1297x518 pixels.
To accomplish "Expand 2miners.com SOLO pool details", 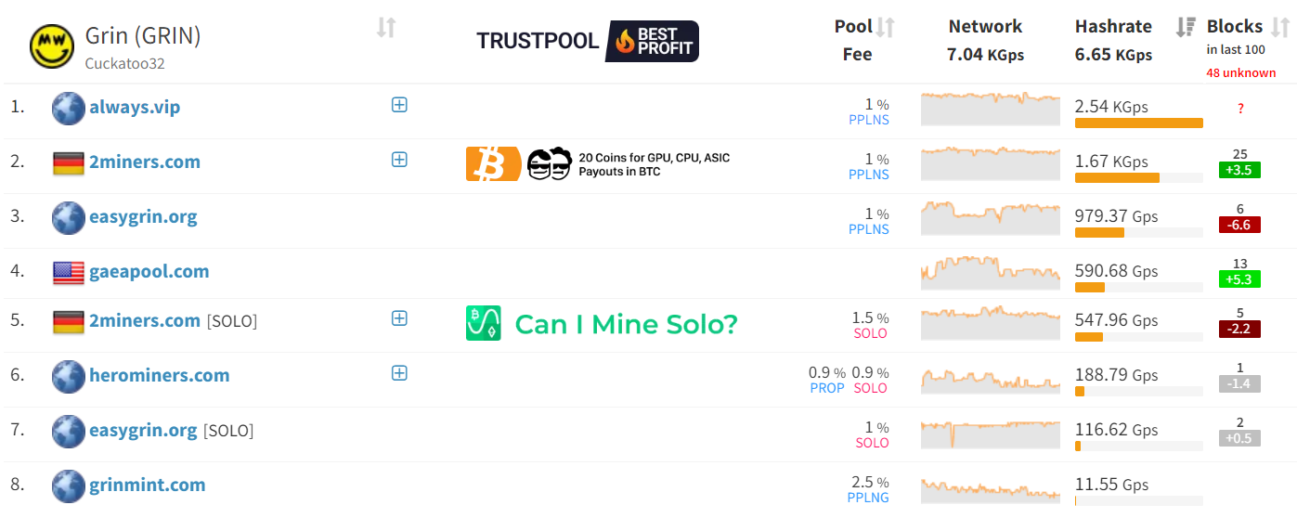I will point(399,318).
